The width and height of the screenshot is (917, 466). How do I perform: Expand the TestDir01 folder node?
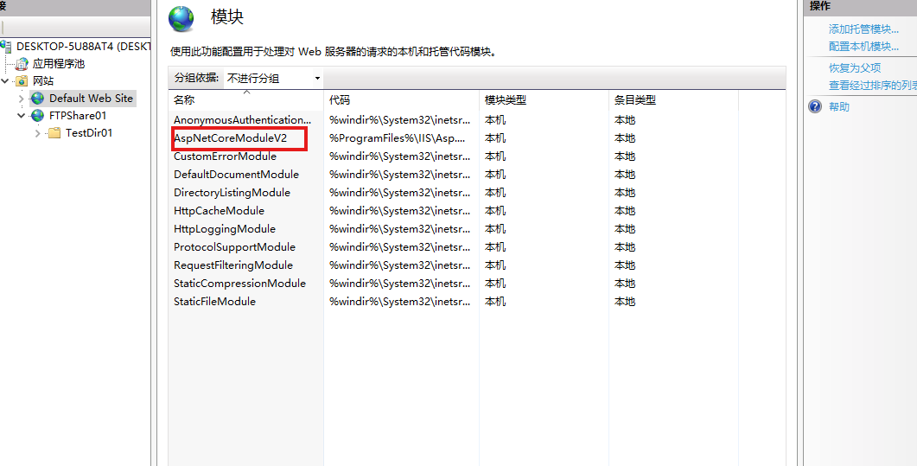(x=37, y=133)
